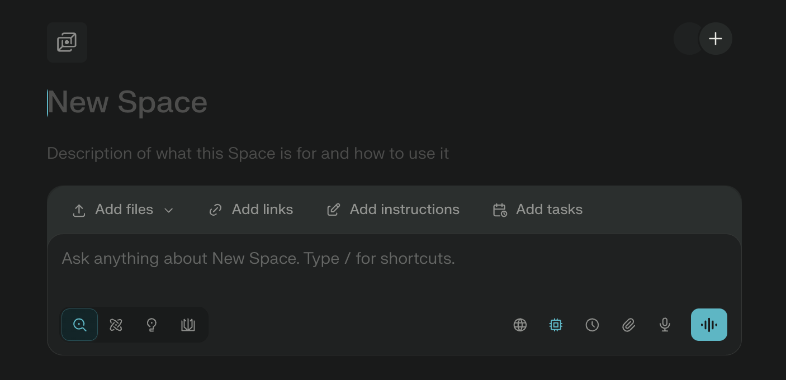786x380 pixels.
Task: Open the Add instructions option
Action: pos(393,210)
